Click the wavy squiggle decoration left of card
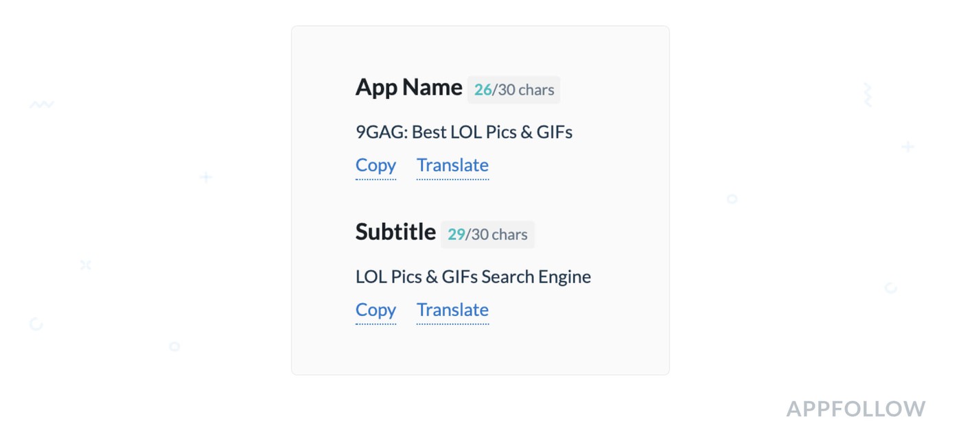961x434 pixels. (x=41, y=105)
